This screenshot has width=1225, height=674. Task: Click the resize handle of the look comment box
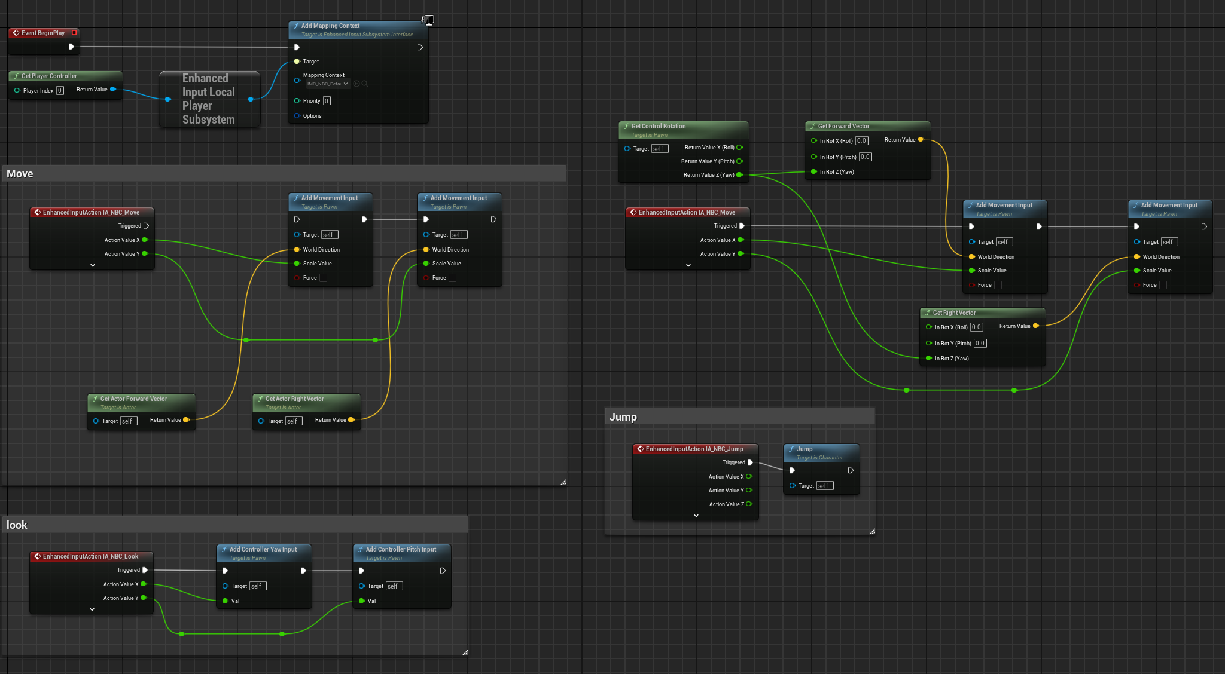[465, 652]
